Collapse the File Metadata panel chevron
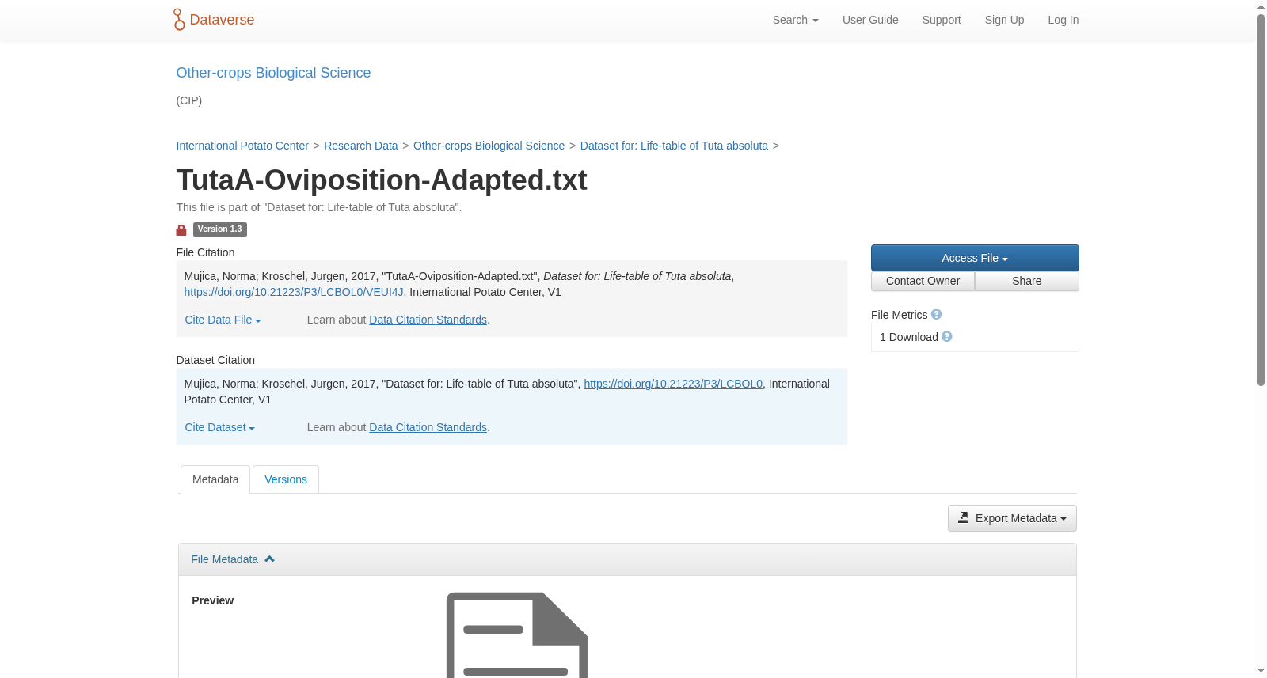The image size is (1267, 678). point(269,559)
